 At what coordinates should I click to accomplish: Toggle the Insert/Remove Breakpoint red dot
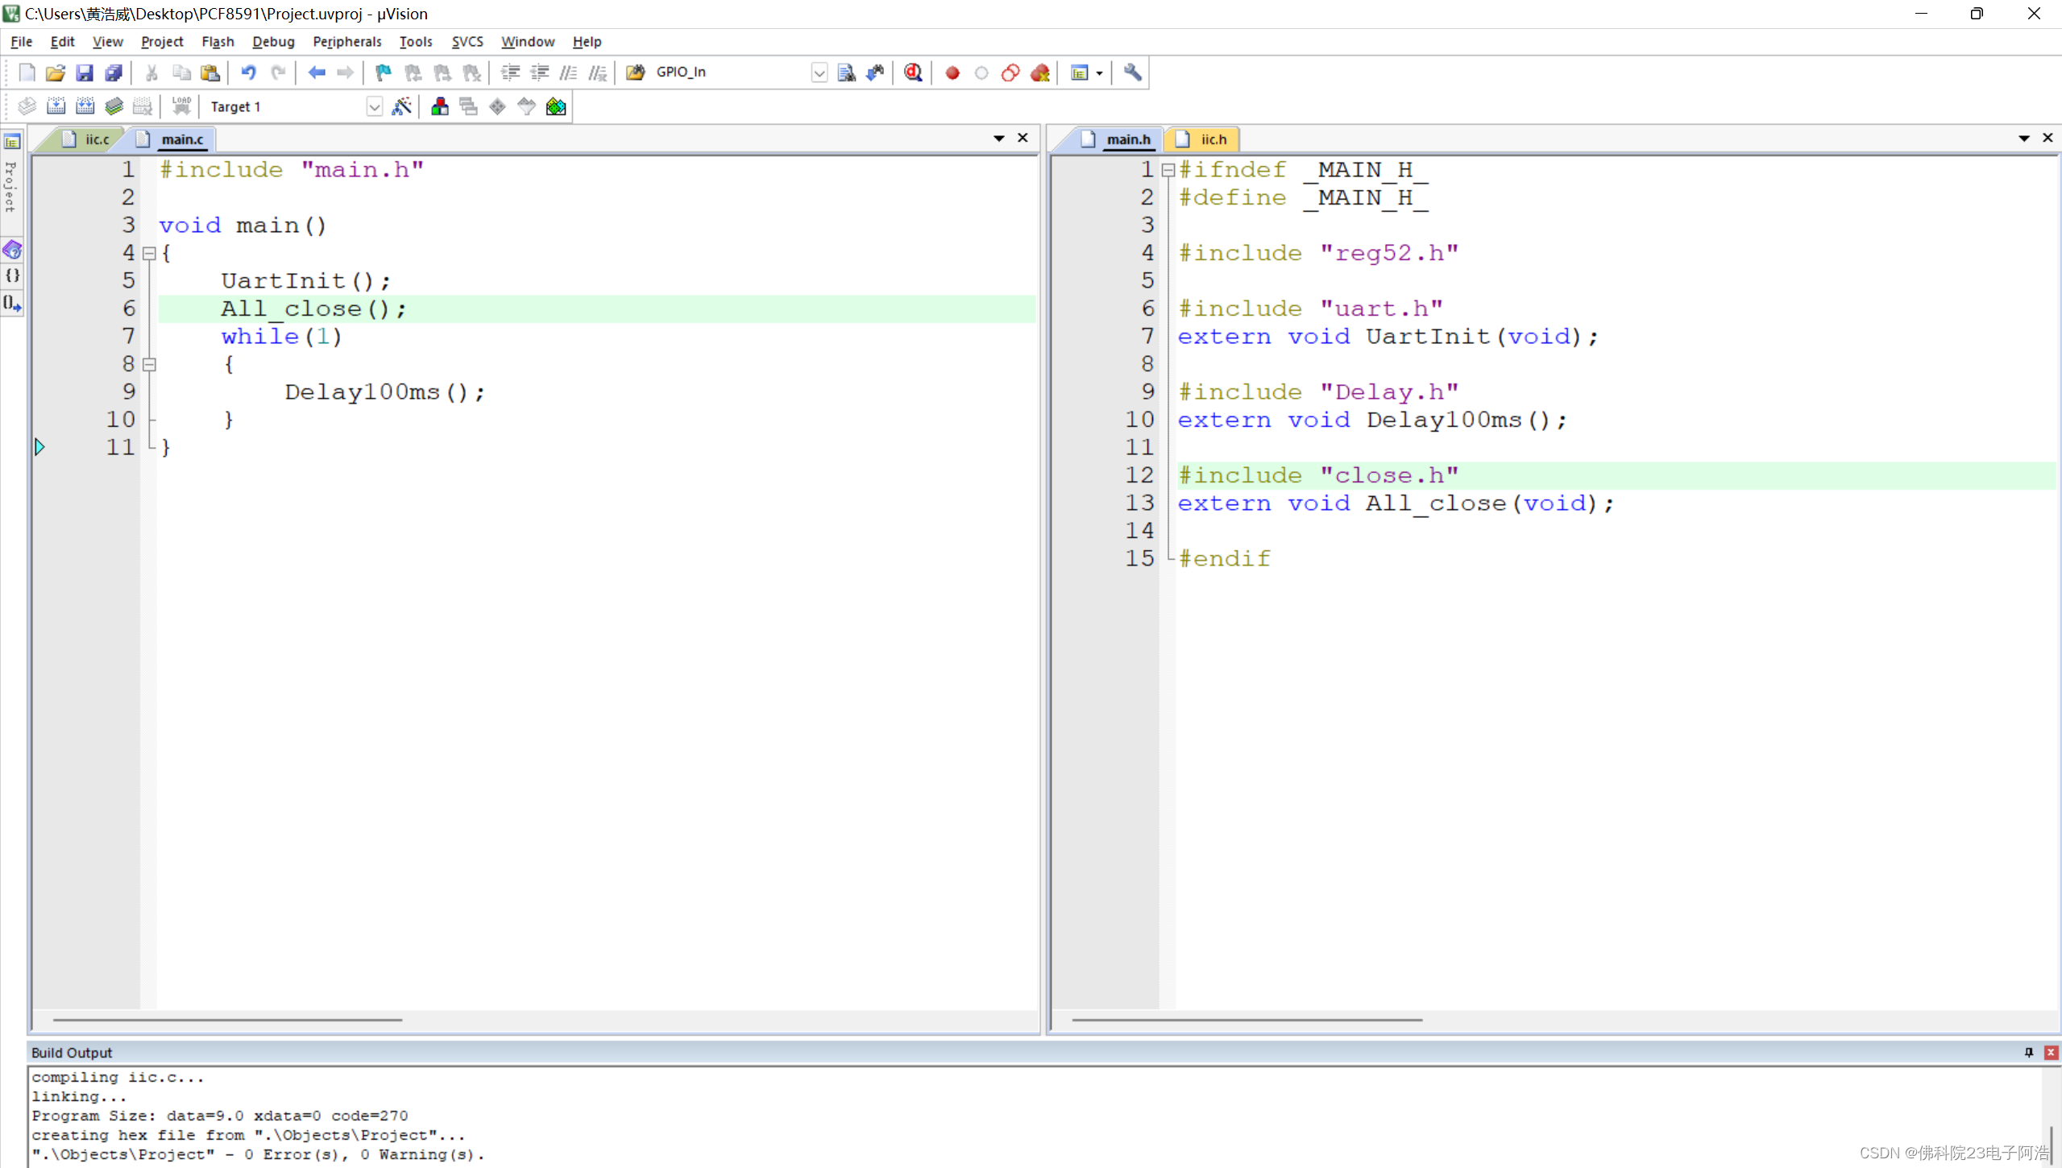(952, 72)
